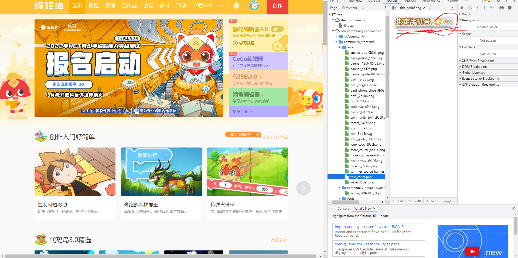Screen dimensions: 518x258
Task: Play the What's New YouTube video
Action: (472, 251)
